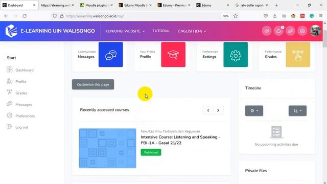Click the Profile sidebar icon
The height and width of the screenshot is (184, 327).
pos(9,81)
